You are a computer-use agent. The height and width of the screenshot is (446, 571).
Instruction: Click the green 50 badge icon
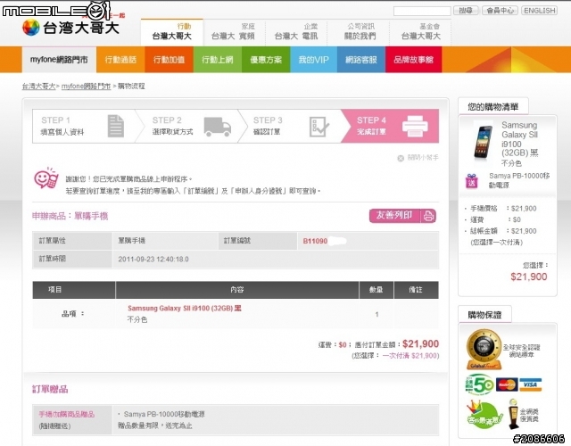click(x=479, y=384)
